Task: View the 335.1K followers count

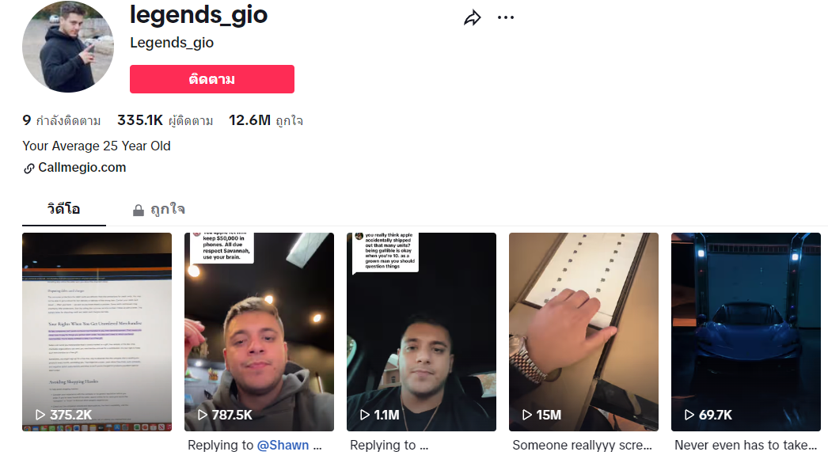Action: (165, 120)
